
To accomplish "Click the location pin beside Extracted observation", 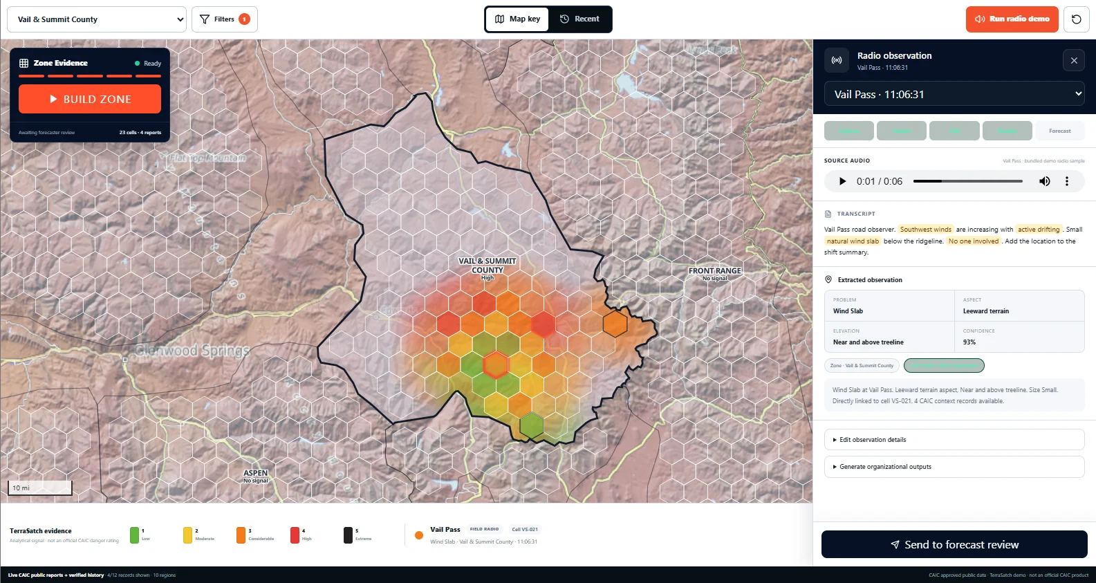I will (x=828, y=279).
